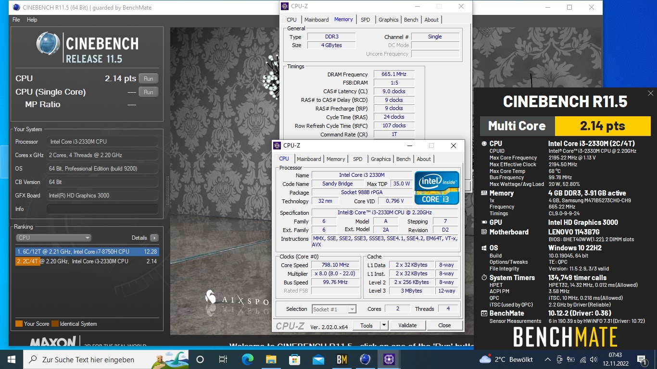657x369 pixels.
Task: Open the weather widget showing 2°C Bewölkt
Action: [x=506, y=359]
